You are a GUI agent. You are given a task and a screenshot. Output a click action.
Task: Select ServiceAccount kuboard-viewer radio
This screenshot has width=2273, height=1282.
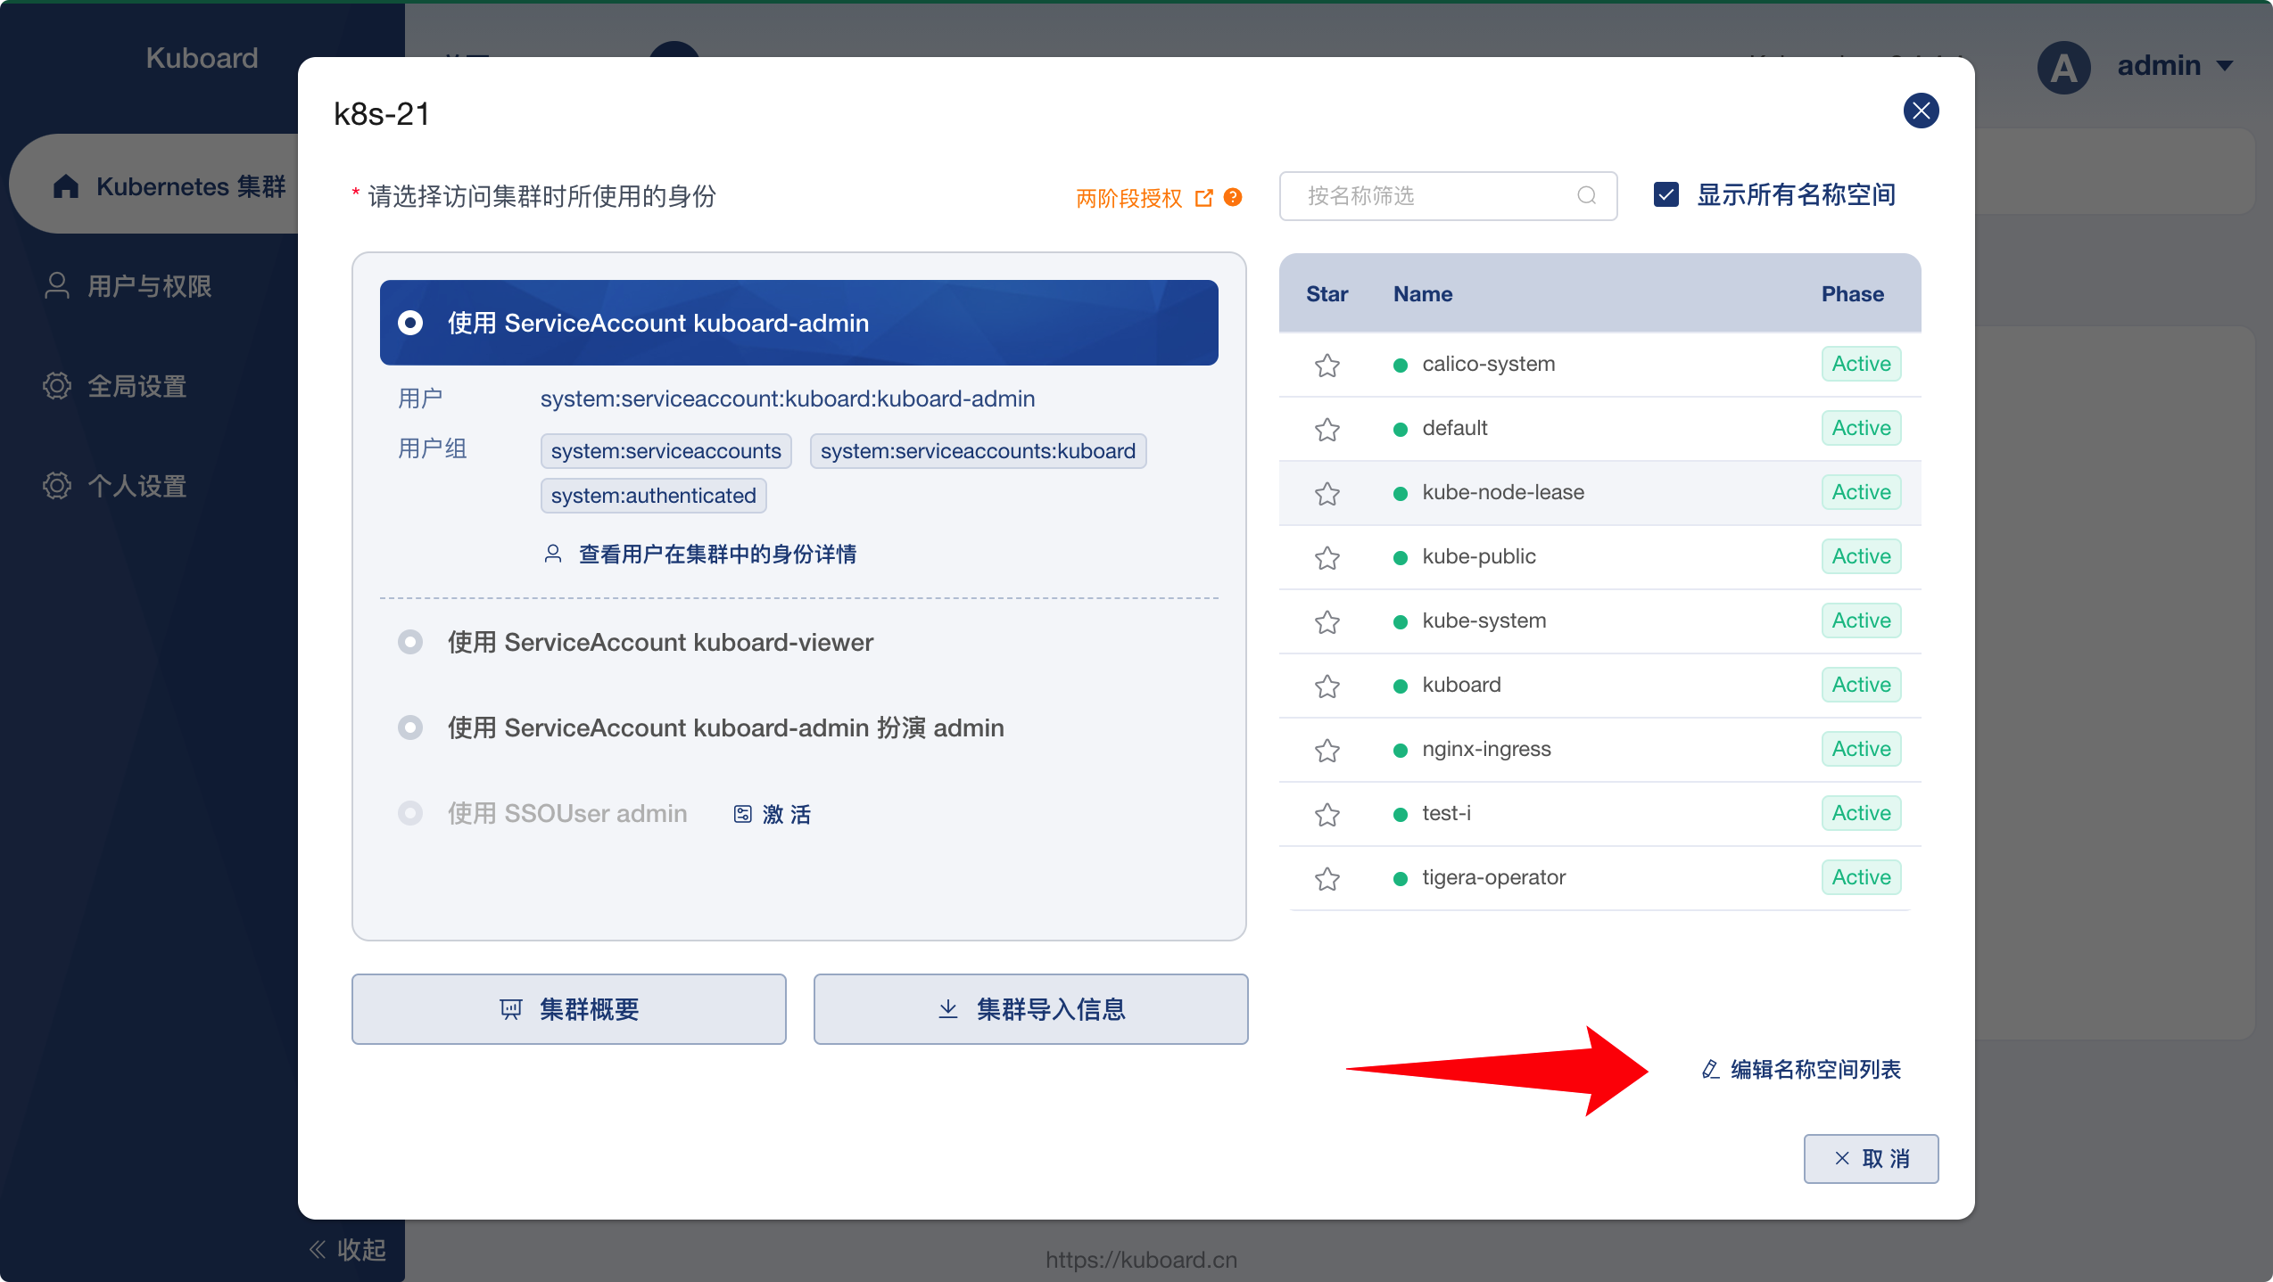[410, 642]
